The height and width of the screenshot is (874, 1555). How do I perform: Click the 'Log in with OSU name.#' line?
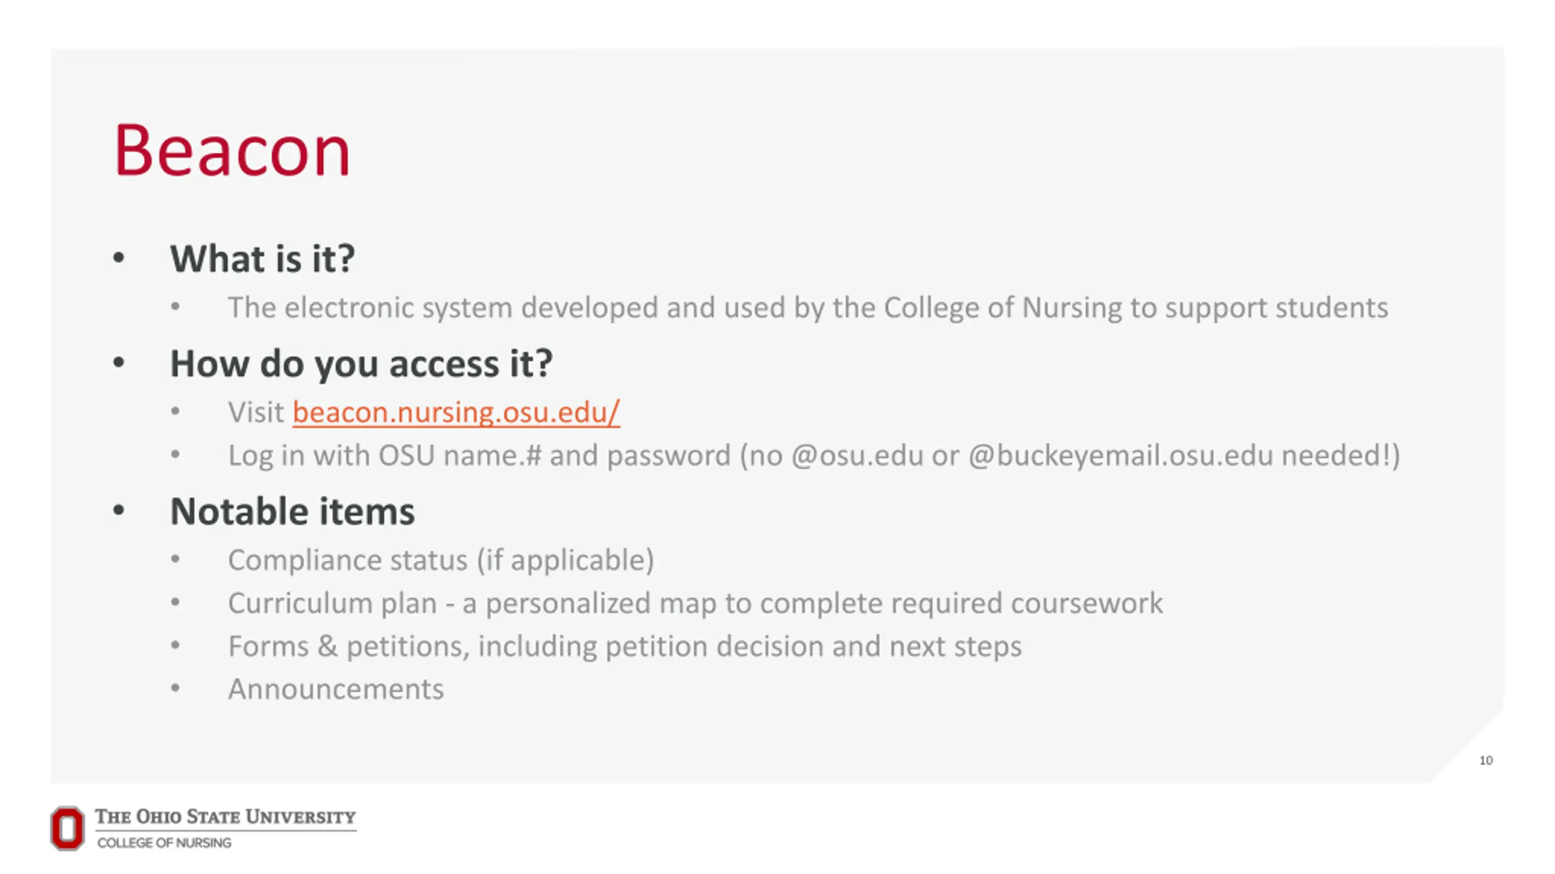814,456
